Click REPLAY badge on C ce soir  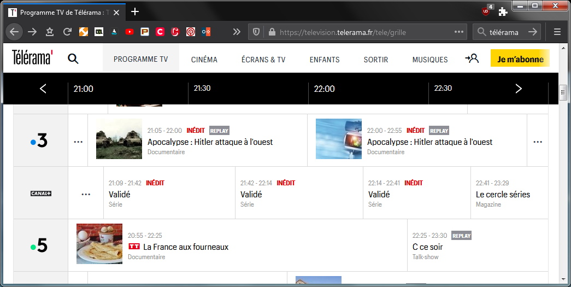point(461,236)
